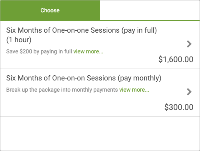Expand 'view more...' after Save $200 text
This screenshot has height=151, width=200.
click(x=88, y=51)
